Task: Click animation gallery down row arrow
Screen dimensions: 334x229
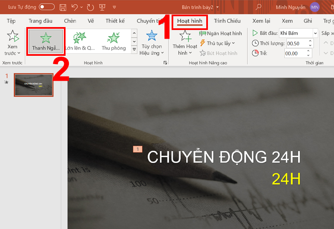Action: click(x=134, y=41)
